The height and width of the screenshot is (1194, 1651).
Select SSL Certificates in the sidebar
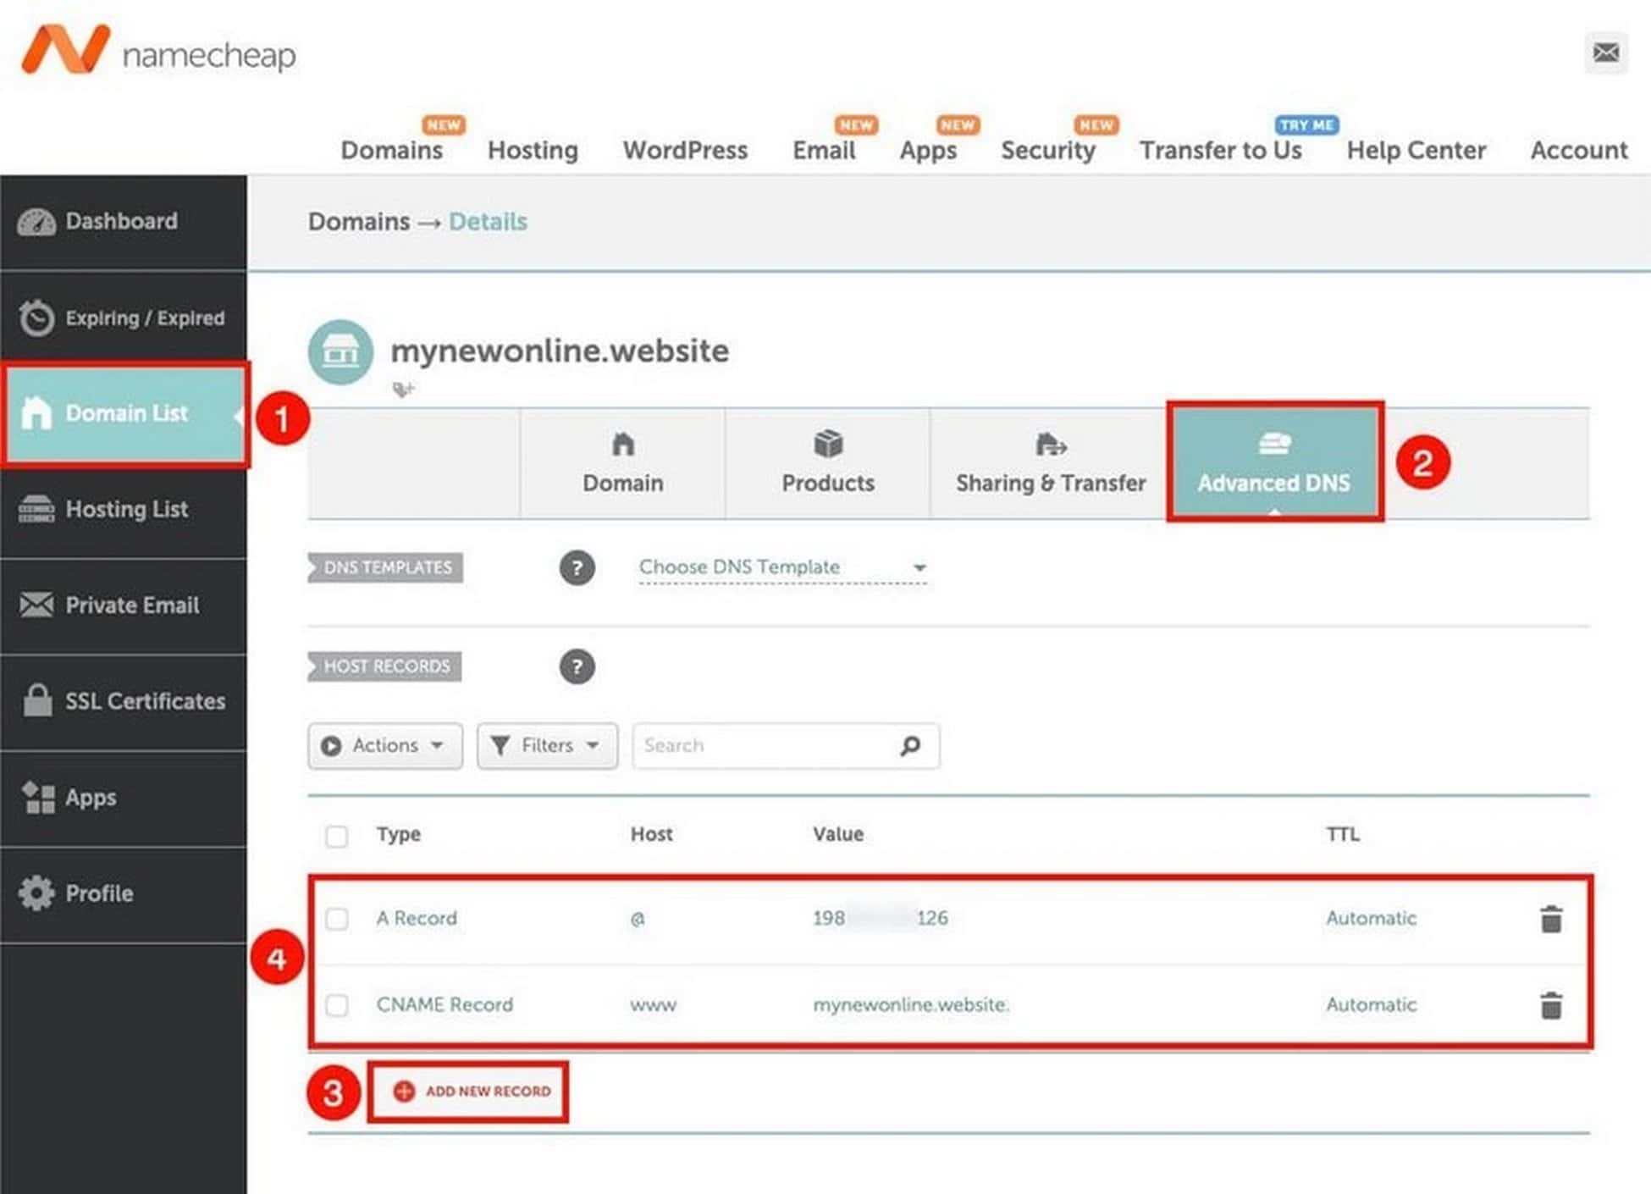coord(145,701)
